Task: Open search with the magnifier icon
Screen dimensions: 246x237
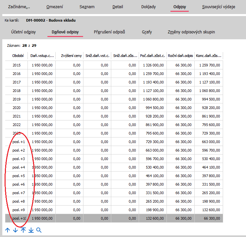Action: [x=39, y=230]
